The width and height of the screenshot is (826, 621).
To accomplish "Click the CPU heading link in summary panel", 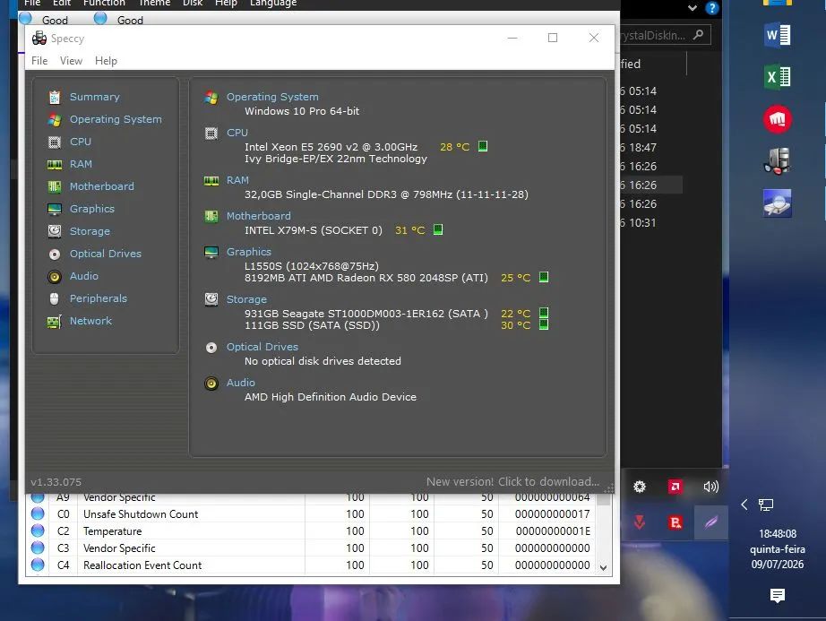I will coord(237,133).
